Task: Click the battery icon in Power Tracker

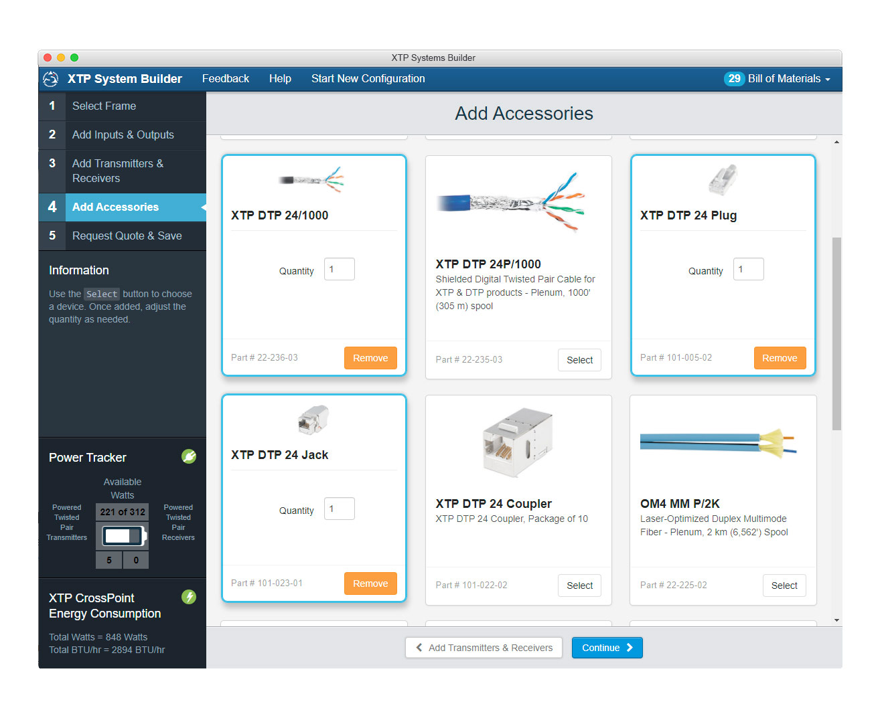Action: (124, 536)
